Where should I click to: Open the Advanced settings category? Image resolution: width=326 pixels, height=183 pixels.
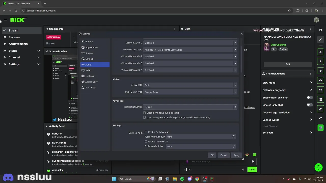pos(95,88)
